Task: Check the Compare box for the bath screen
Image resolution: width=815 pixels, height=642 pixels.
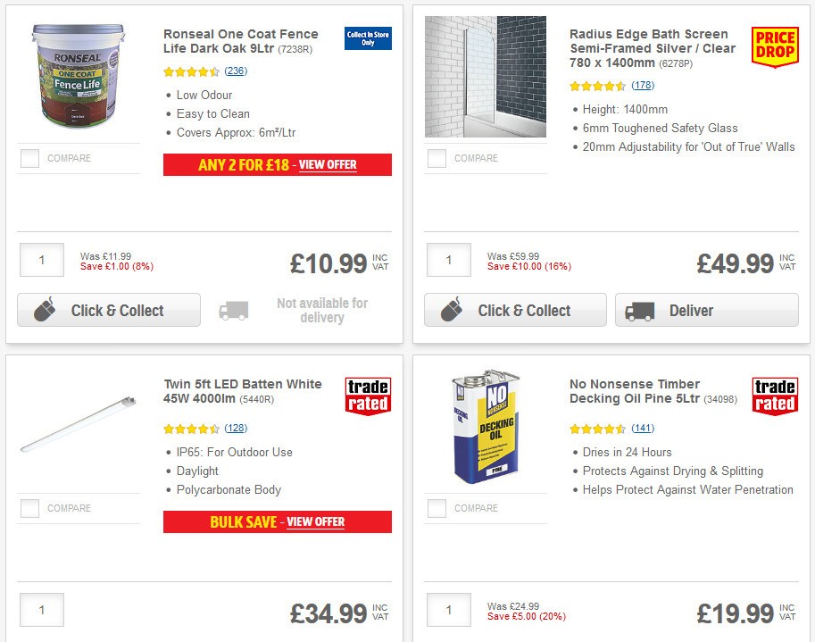Action: pyautogui.click(x=436, y=158)
